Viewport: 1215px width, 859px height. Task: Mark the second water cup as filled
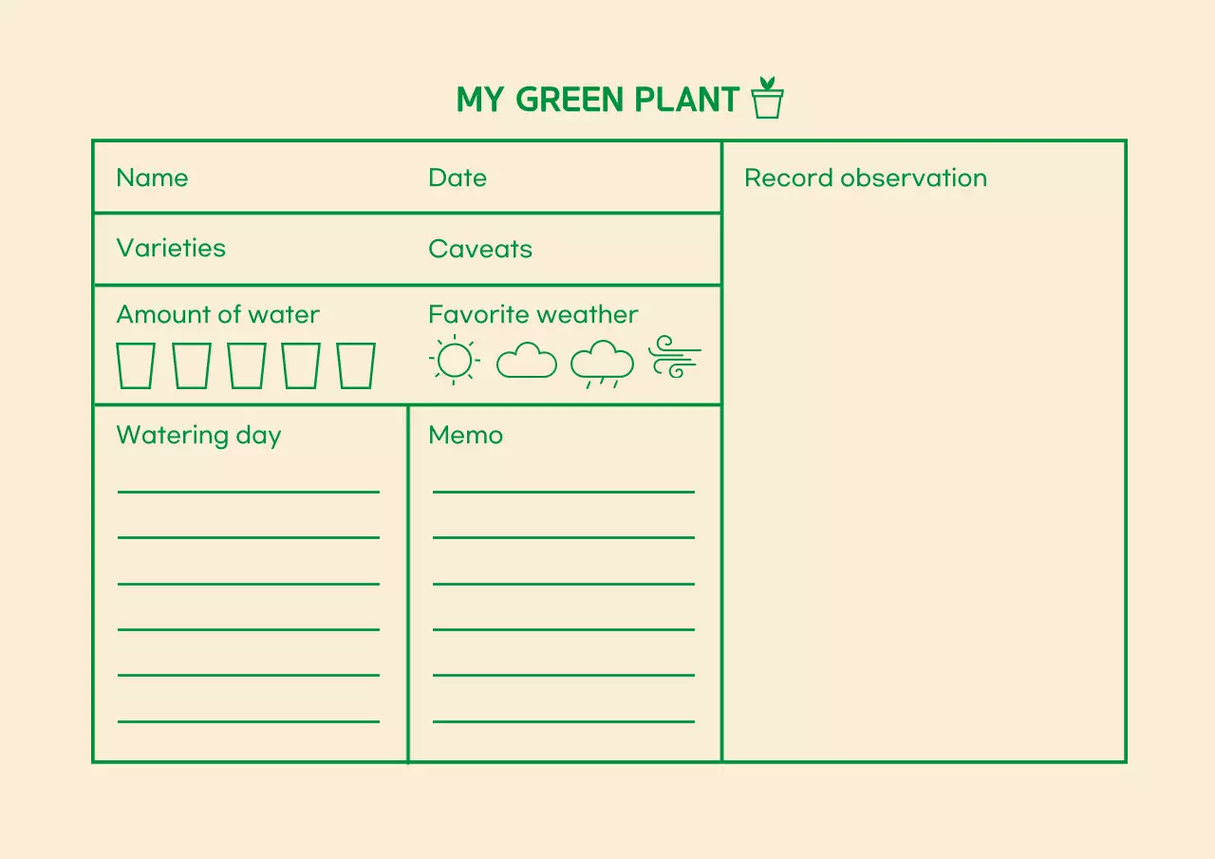(x=191, y=364)
